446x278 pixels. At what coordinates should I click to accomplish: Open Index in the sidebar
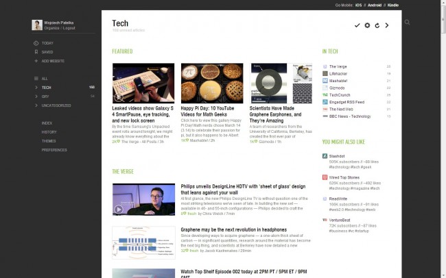tap(47, 123)
